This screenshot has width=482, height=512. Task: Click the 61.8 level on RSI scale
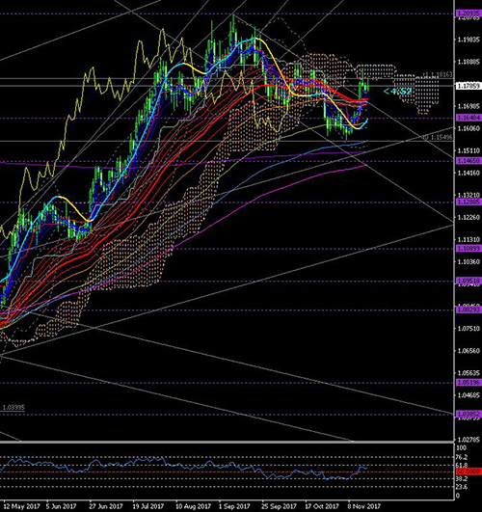(463, 465)
